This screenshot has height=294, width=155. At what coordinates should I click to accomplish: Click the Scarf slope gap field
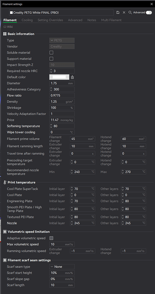tap(62, 279)
